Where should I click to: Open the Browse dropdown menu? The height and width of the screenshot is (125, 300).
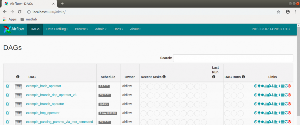pos(81,29)
